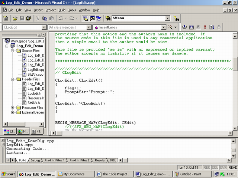
Task: Open the hMenu find combo box dropdown
Action: coord(168,18)
